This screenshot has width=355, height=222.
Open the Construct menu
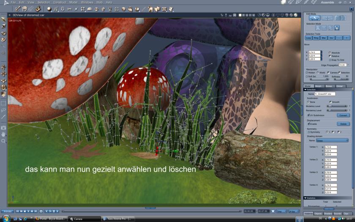[60, 2]
